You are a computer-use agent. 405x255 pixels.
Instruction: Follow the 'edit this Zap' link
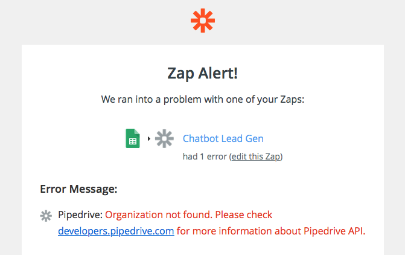[256, 157]
